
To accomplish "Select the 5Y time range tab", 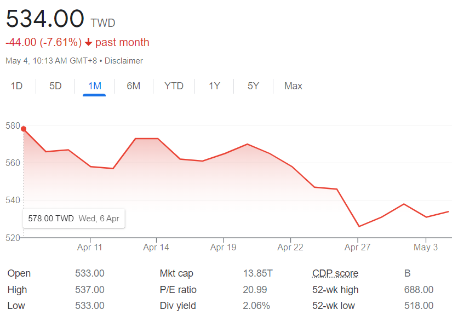I will (x=253, y=86).
